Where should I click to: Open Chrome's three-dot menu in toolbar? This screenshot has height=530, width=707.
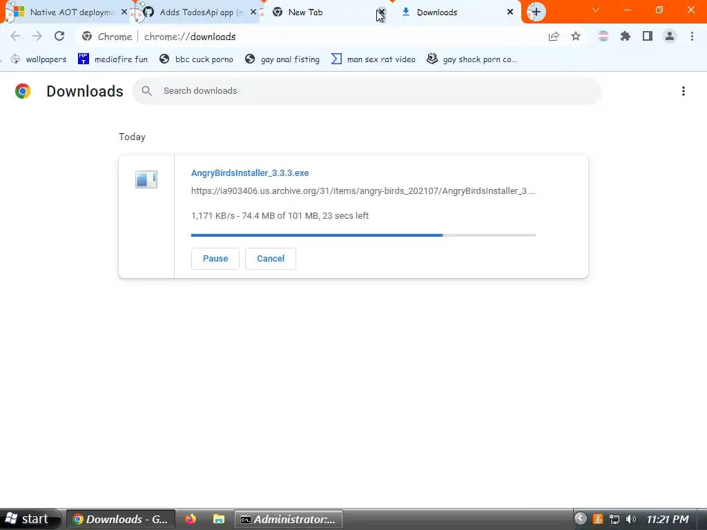click(x=692, y=37)
